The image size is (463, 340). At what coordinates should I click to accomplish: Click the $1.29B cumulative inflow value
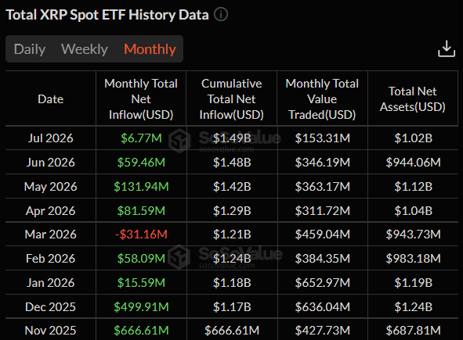[x=232, y=211]
